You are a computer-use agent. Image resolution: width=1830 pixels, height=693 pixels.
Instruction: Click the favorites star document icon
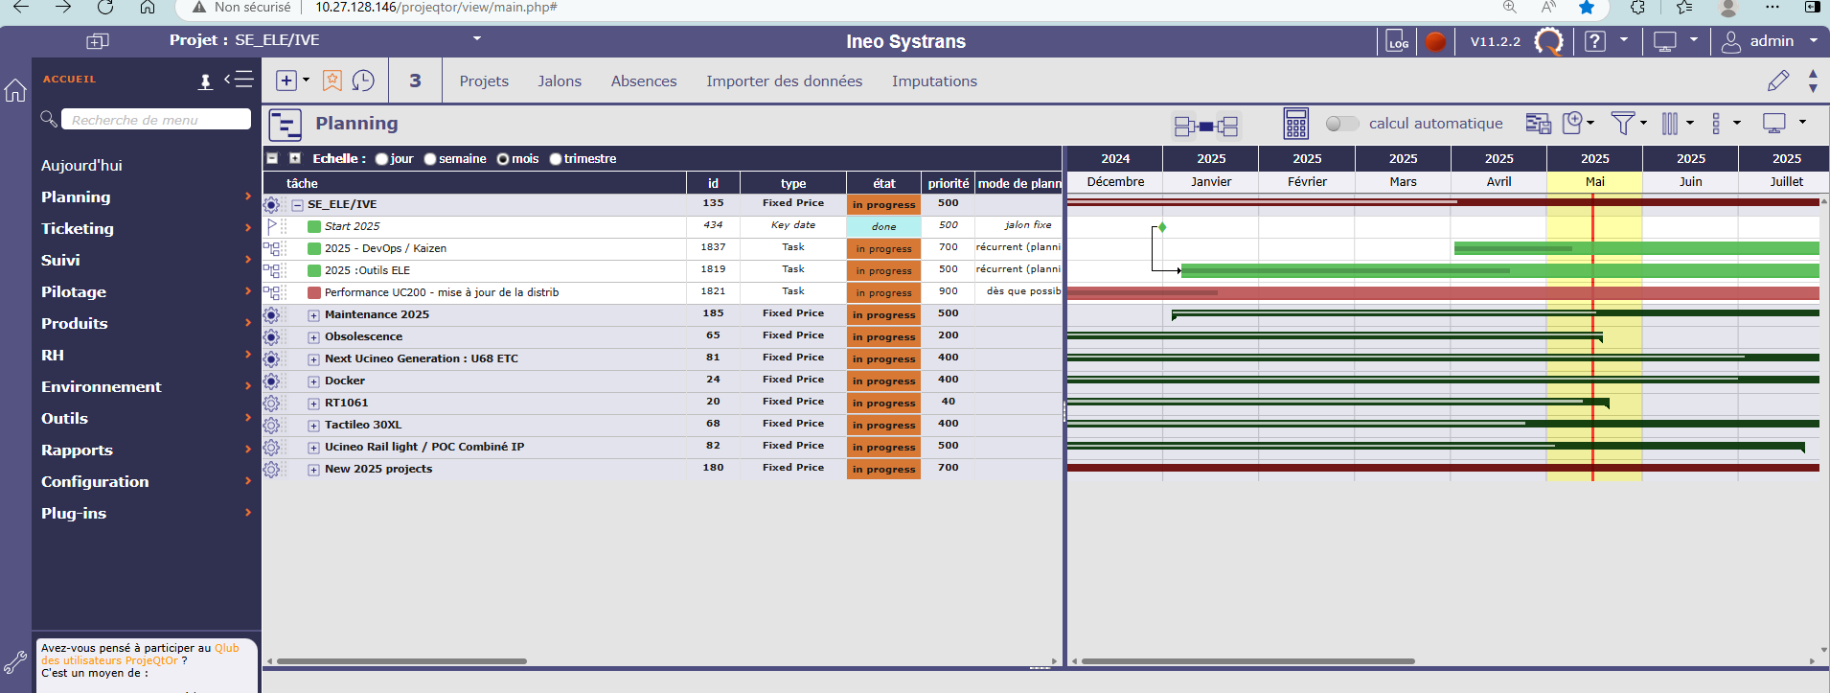pos(332,81)
